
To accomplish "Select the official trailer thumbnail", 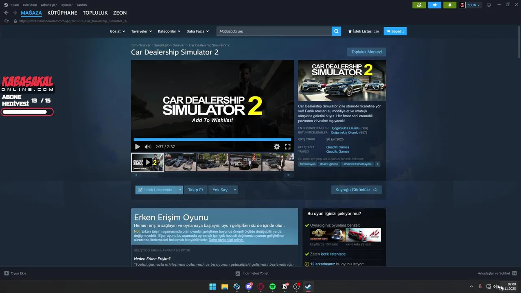I will pos(147,162).
